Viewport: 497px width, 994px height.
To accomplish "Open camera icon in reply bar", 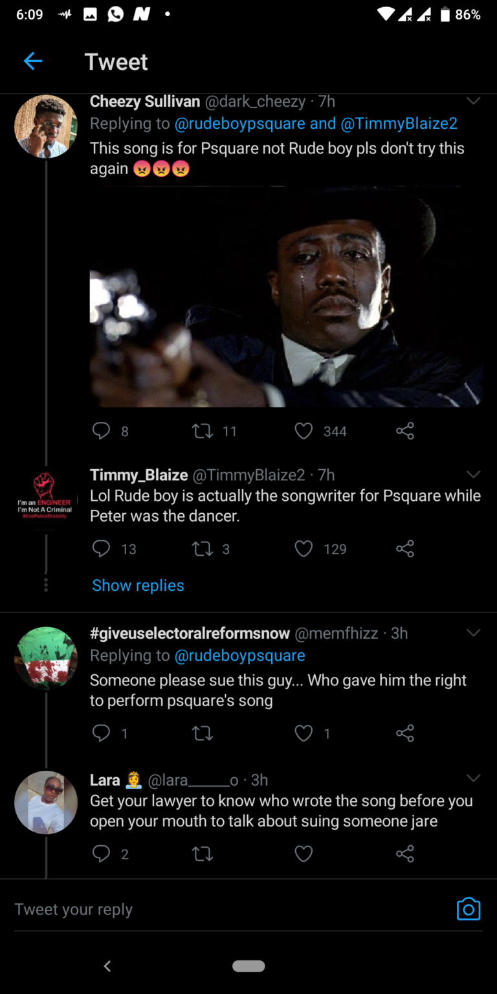I will [x=469, y=909].
